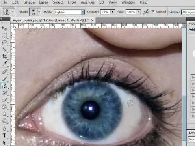This screenshot has height=146, width=195.
Task: Open the Sample dropdown showing All Layers
Action: [188, 12]
